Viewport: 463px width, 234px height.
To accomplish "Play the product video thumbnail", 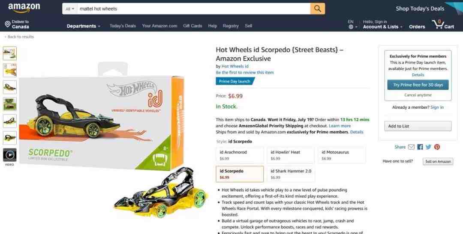I will (x=10, y=155).
